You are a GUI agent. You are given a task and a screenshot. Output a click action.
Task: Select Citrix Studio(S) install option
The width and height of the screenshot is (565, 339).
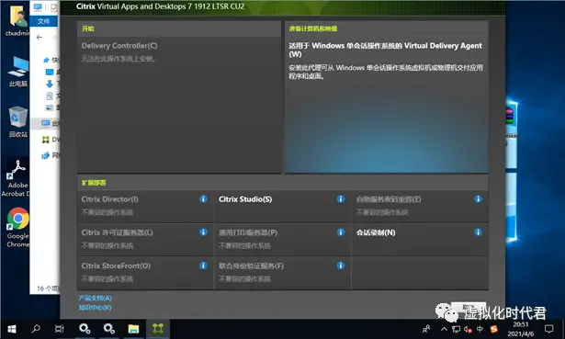click(245, 199)
